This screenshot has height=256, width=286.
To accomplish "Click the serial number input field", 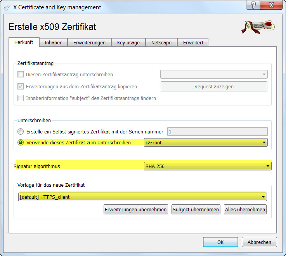I will pos(217,132).
